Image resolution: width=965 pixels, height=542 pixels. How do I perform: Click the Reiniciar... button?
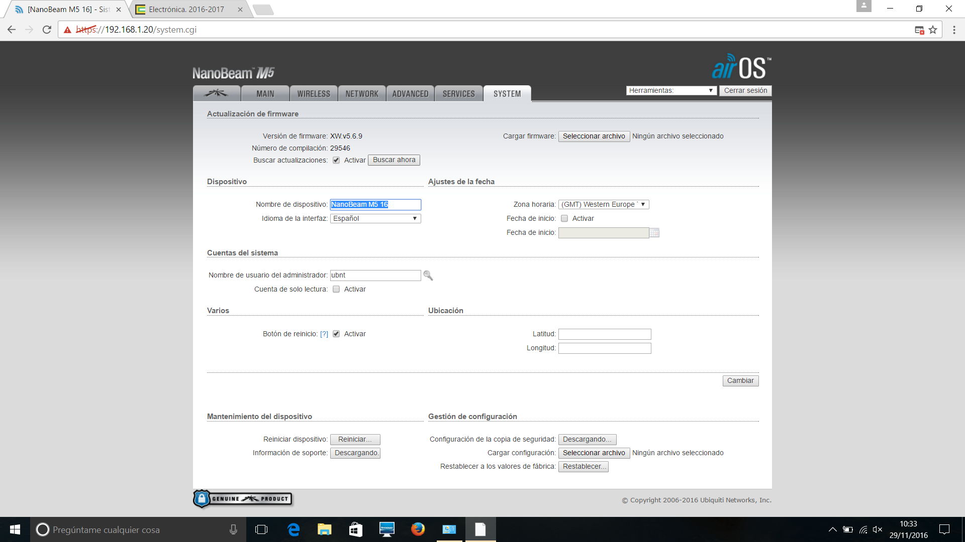point(355,440)
